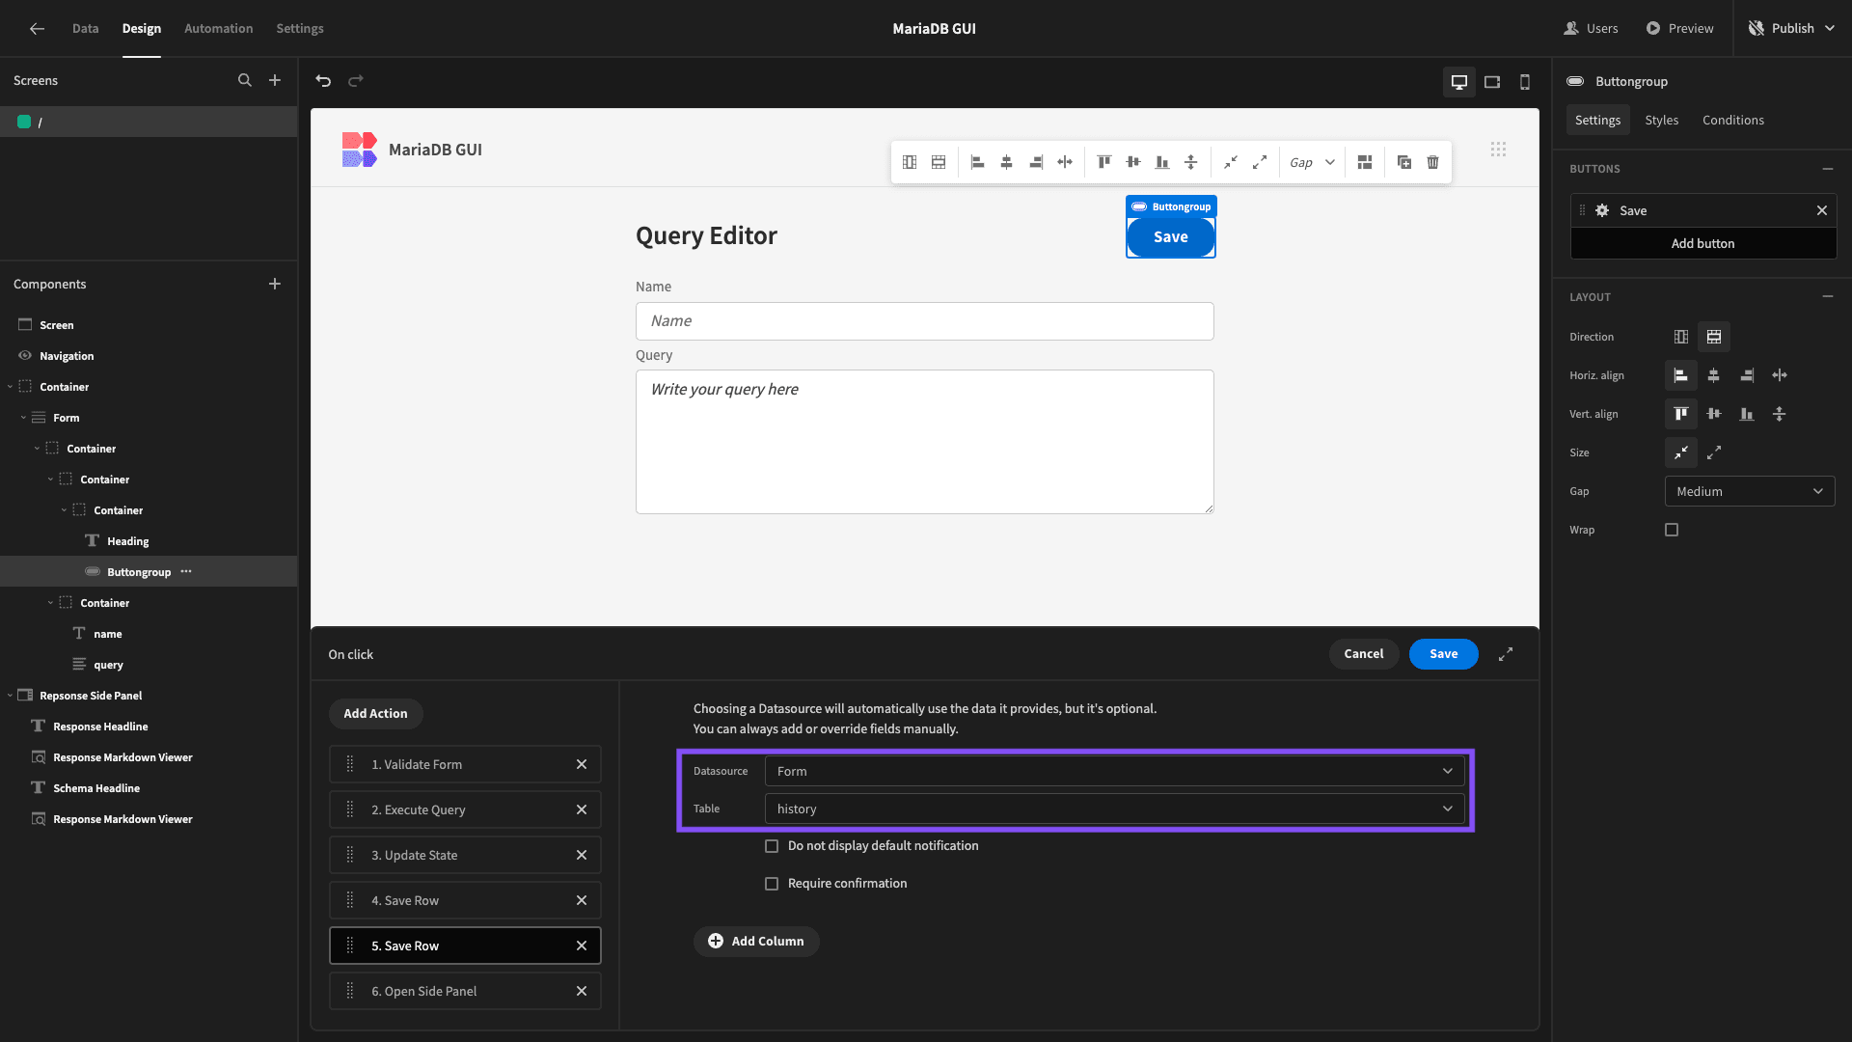Open the Gap dropdown set to Medium

tap(1750, 491)
